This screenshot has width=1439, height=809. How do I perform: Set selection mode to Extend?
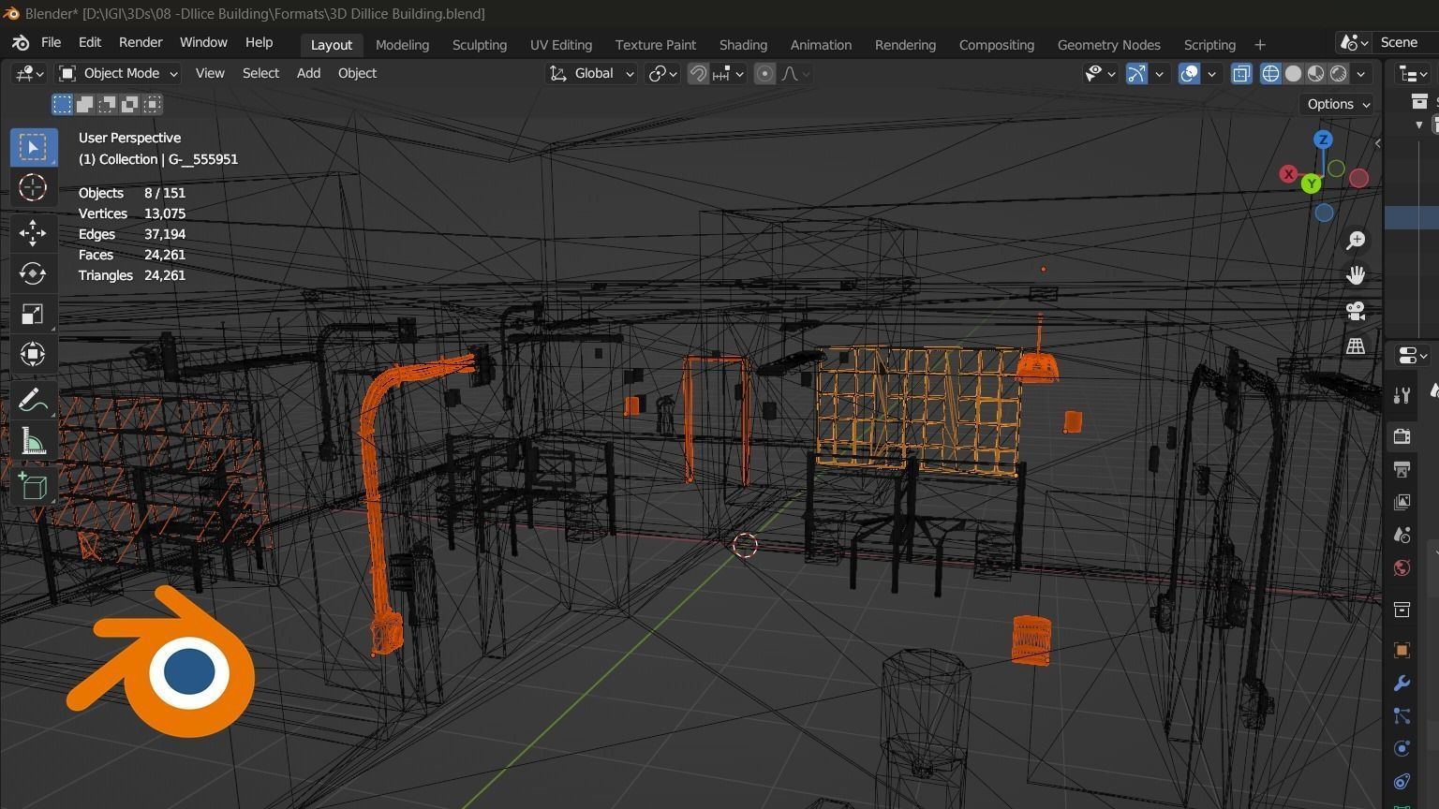[85, 104]
